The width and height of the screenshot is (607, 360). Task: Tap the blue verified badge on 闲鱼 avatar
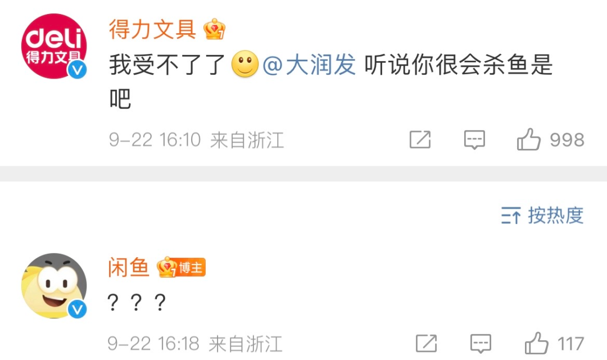point(77,309)
